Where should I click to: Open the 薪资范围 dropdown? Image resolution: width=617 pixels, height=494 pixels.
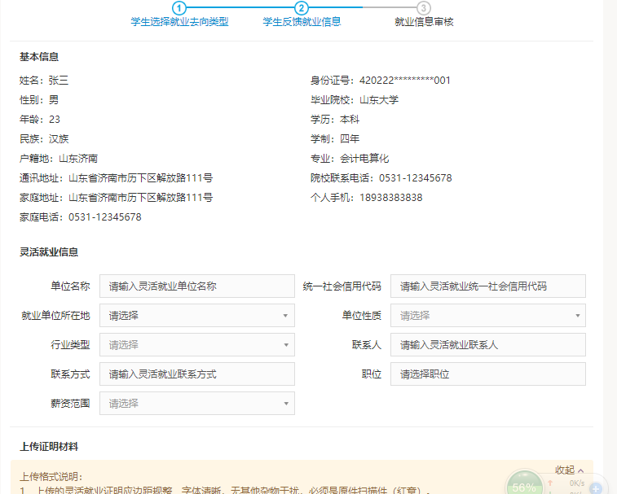pos(196,404)
